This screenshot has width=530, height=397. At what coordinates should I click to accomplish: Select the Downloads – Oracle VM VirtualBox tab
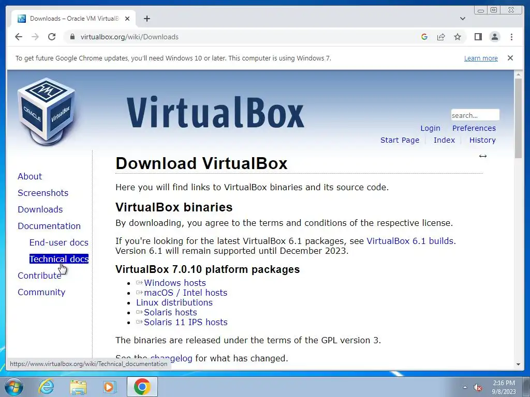coord(73,19)
